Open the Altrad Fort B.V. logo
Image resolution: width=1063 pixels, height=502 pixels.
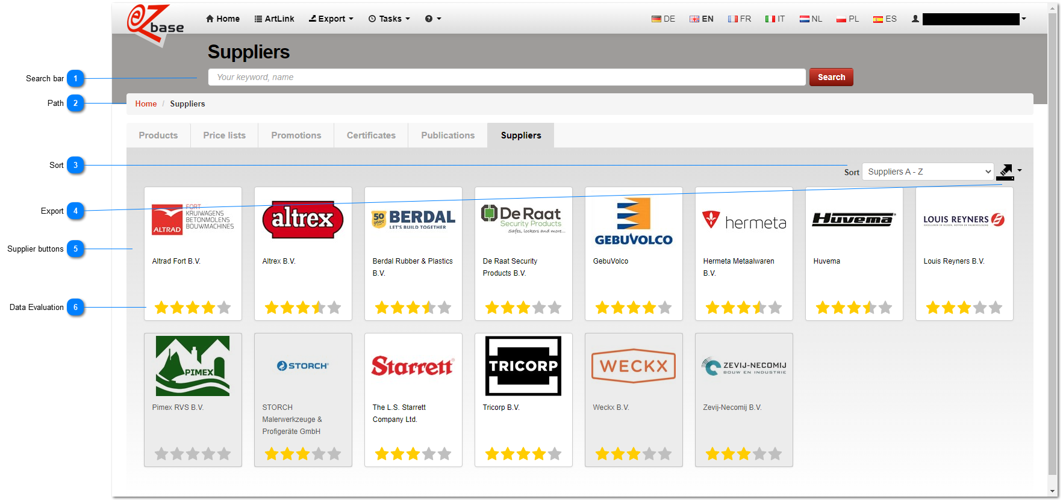point(193,220)
